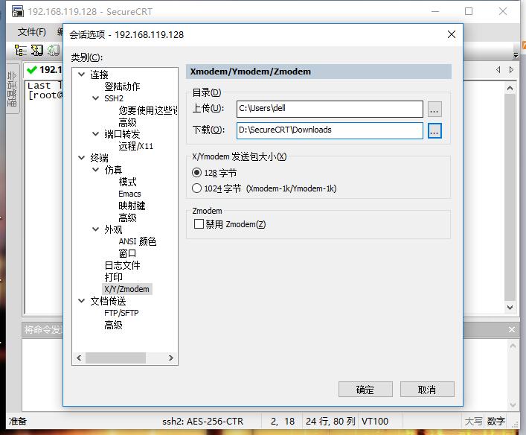The image size is (526, 435).
Task: Click the 大写 status bar indicator
Action: tap(473, 422)
